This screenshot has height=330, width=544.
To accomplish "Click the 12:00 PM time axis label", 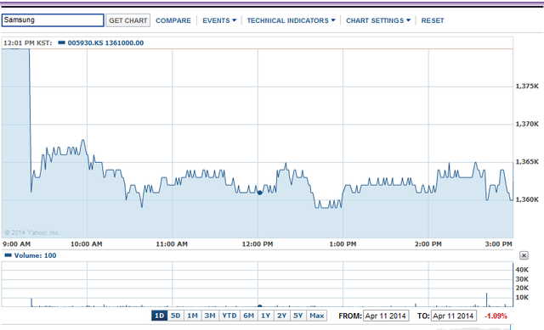I will click(x=258, y=244).
